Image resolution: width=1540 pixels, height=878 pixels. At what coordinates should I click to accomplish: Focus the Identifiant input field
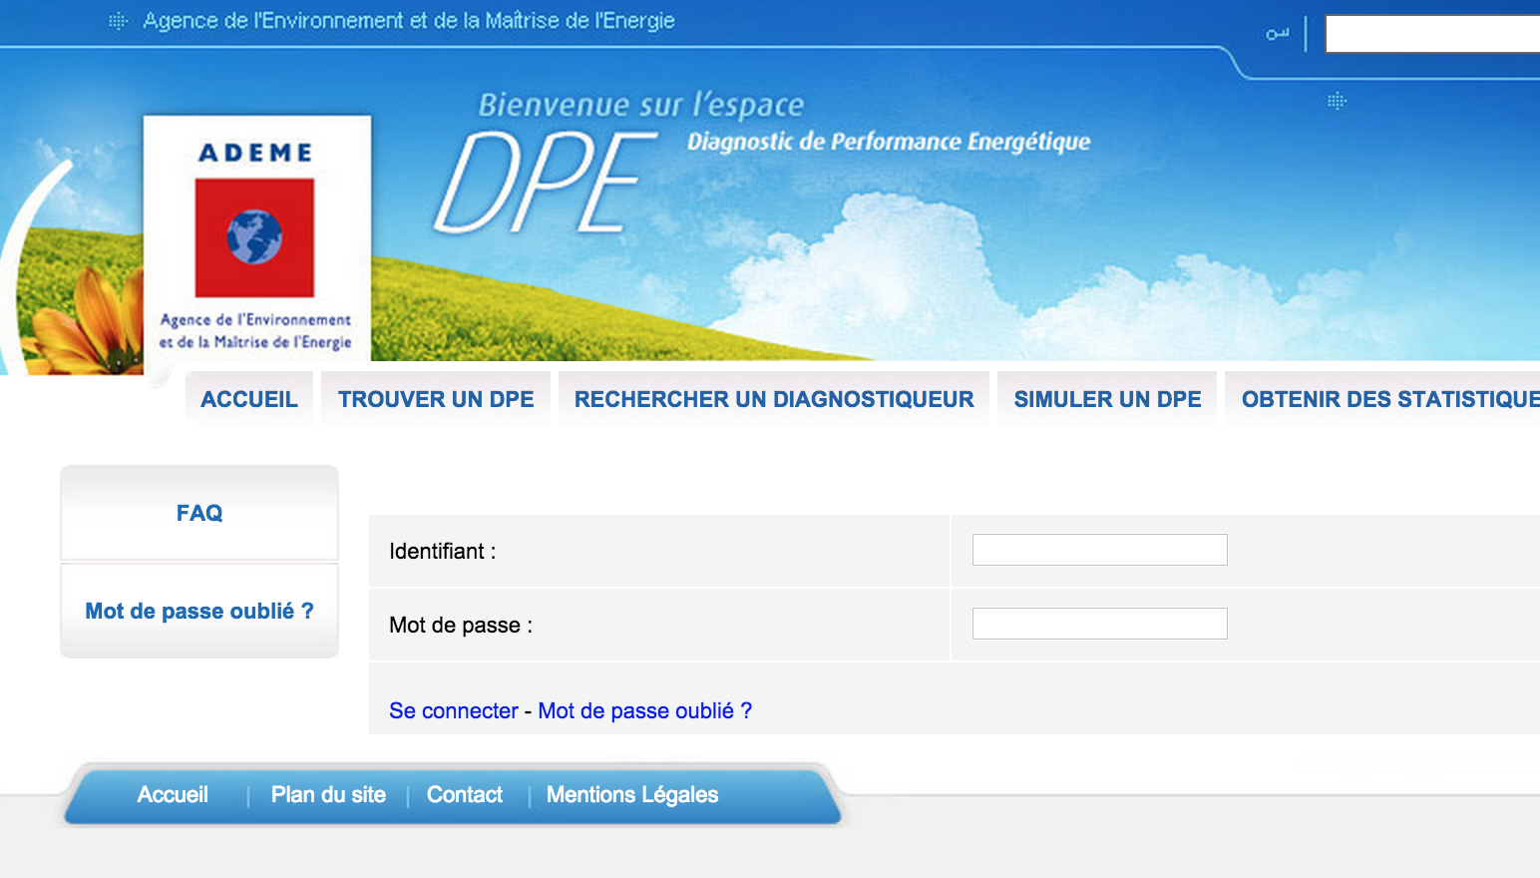pos(1099,550)
